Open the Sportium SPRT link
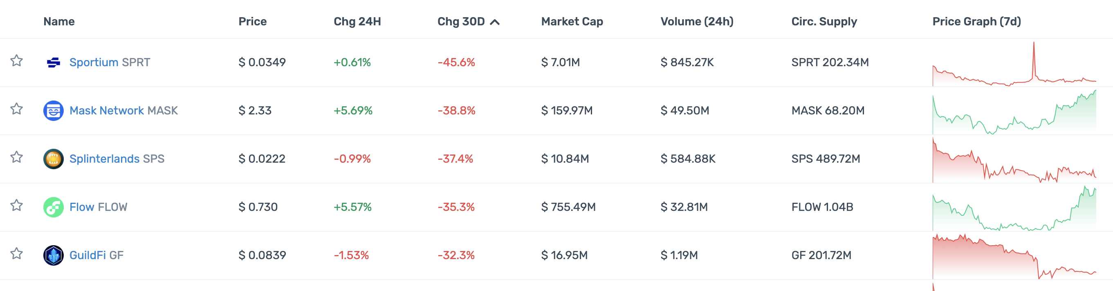 (110, 63)
